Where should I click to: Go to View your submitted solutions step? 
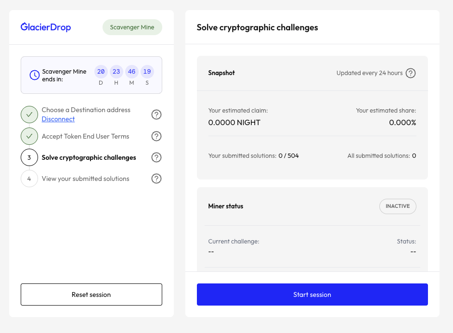click(x=85, y=179)
